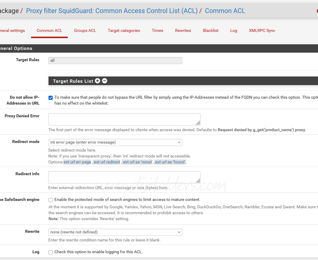318x260 pixels.
Task: Uncheck Do not allow IP-Addresses in URL
Action: coord(51,97)
